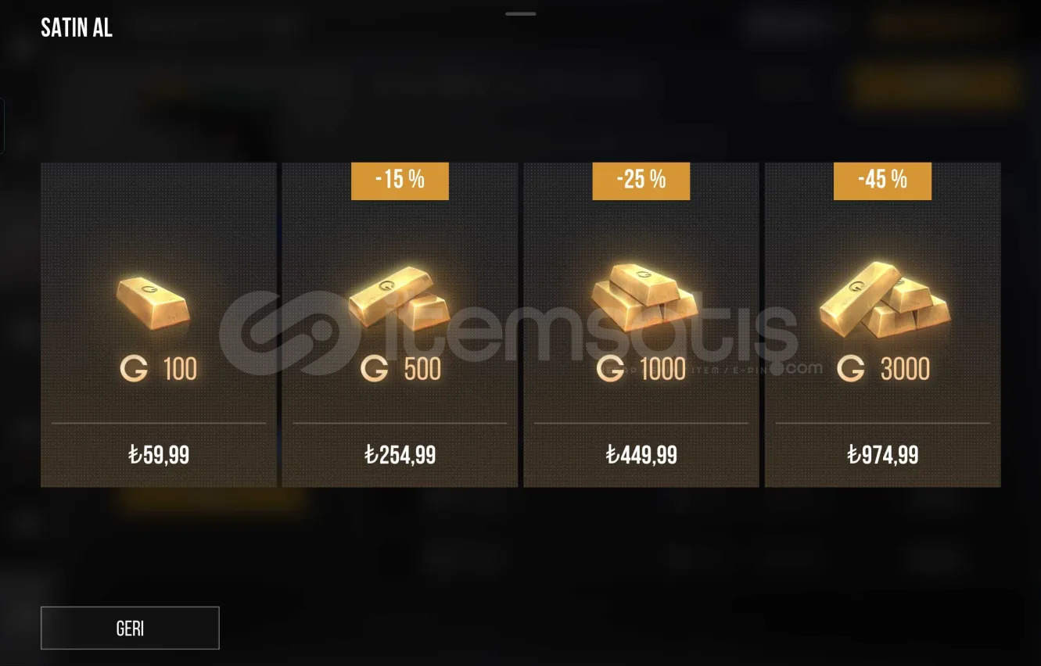
Task: Click the G coin icon beside 1000
Action: tap(610, 368)
